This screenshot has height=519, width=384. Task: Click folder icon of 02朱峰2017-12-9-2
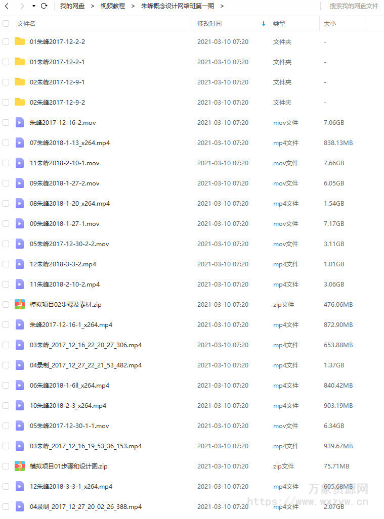tap(20, 102)
